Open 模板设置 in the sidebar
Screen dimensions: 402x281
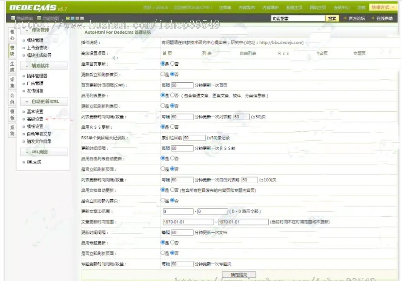pyautogui.click(x=35, y=126)
